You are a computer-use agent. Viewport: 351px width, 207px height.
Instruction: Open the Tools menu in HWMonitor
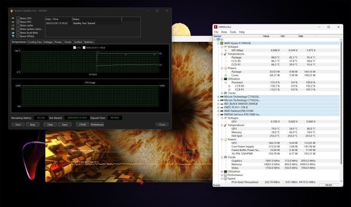point(233,32)
